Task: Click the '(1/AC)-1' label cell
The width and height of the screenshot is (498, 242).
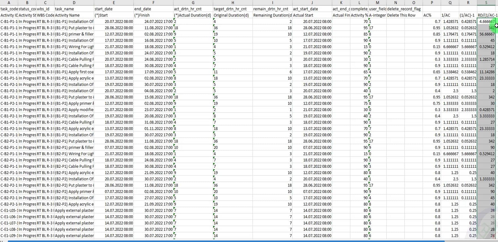Action: pos(468,15)
